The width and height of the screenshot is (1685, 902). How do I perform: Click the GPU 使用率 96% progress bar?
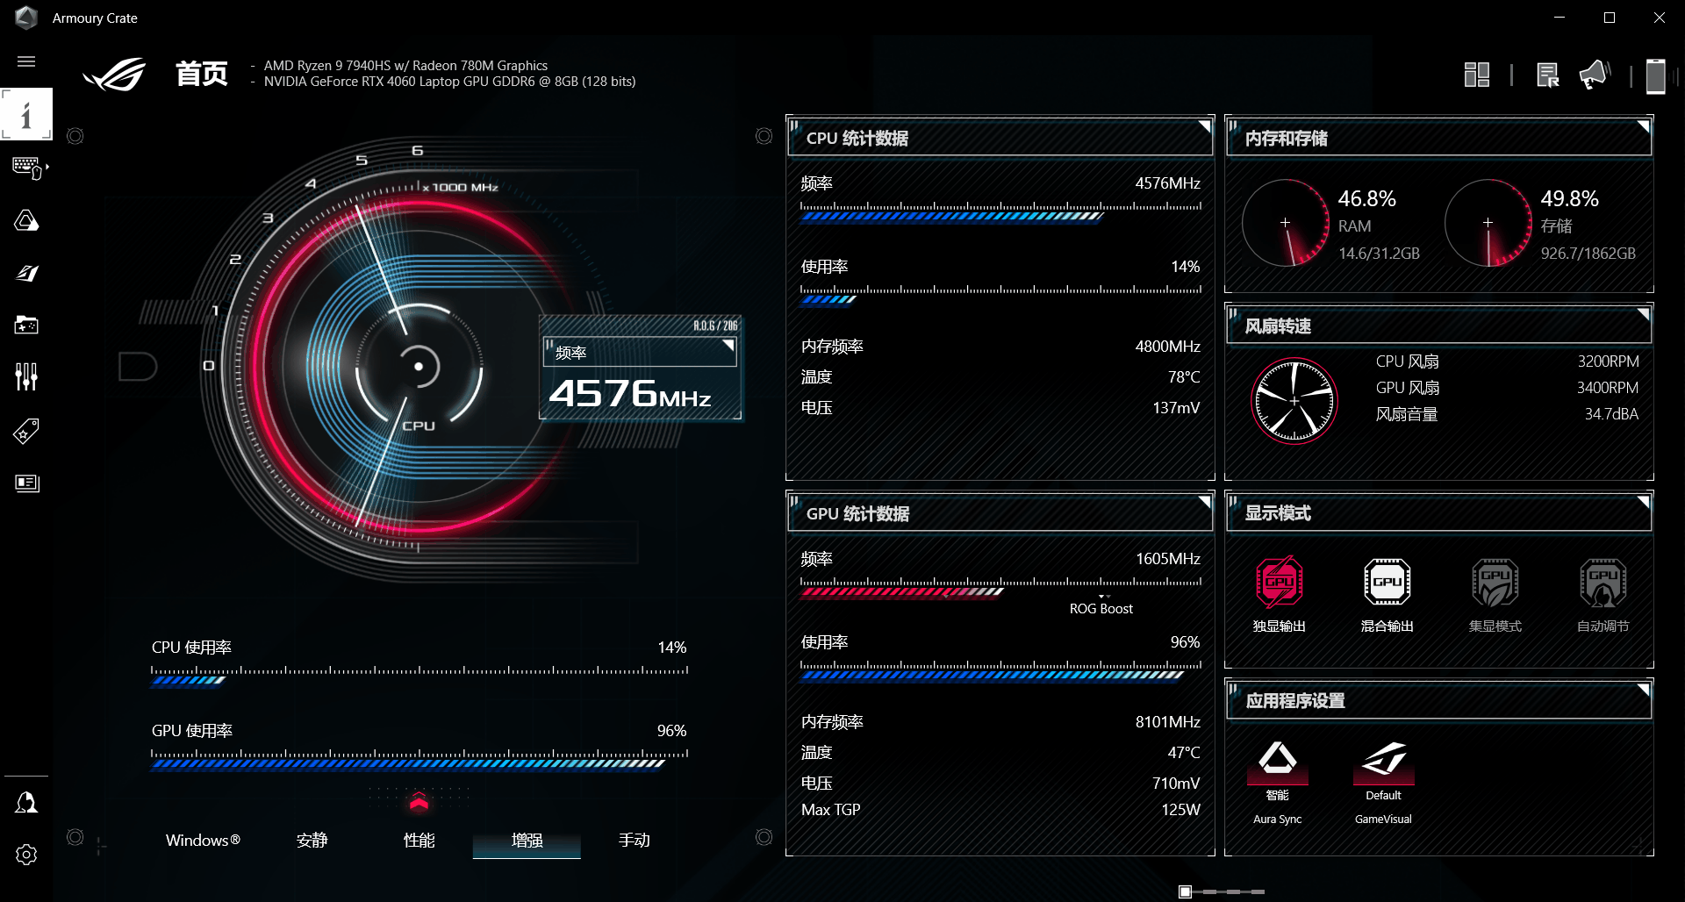(x=419, y=759)
